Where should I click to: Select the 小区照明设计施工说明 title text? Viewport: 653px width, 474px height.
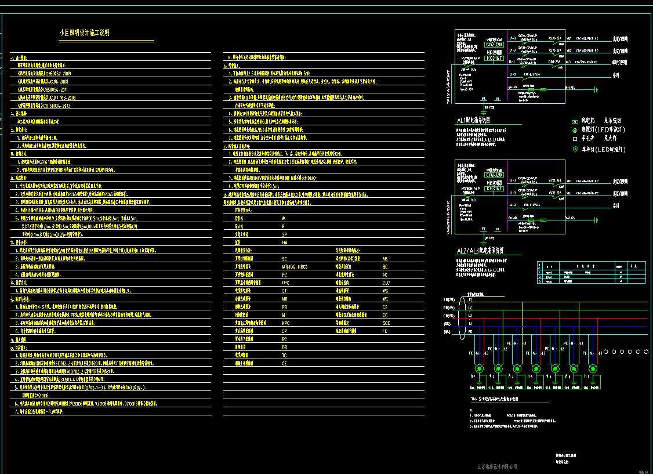coord(84,33)
